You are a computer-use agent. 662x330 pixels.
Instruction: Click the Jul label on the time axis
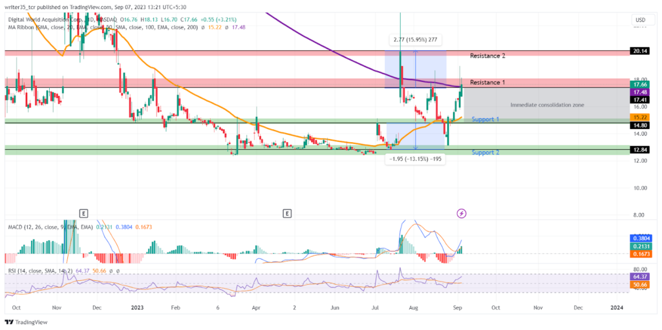tap(375, 307)
